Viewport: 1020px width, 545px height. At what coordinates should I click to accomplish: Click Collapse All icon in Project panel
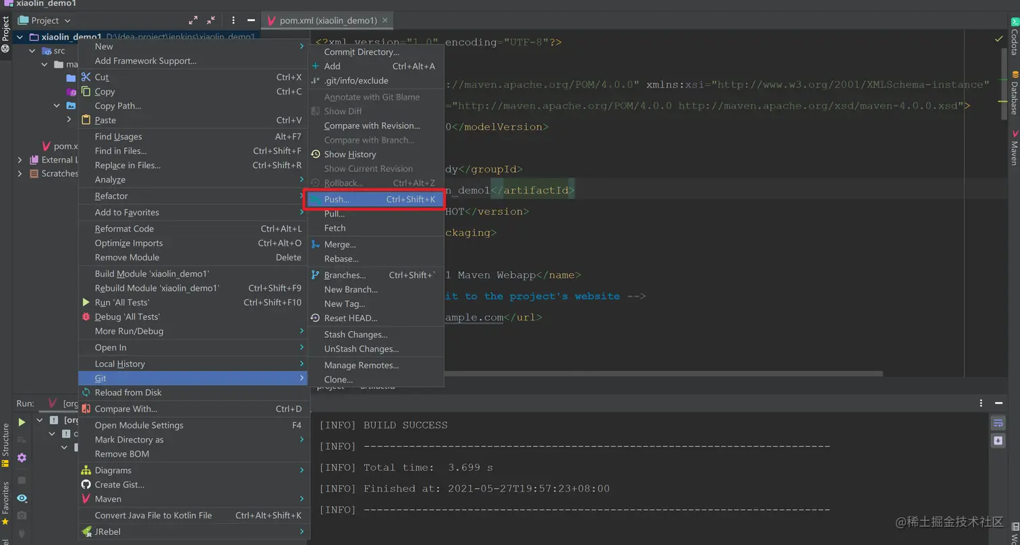(x=211, y=20)
